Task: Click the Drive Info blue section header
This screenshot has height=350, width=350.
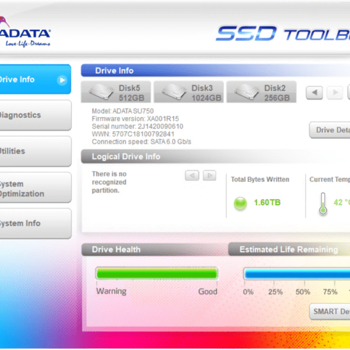Action: coord(215,71)
